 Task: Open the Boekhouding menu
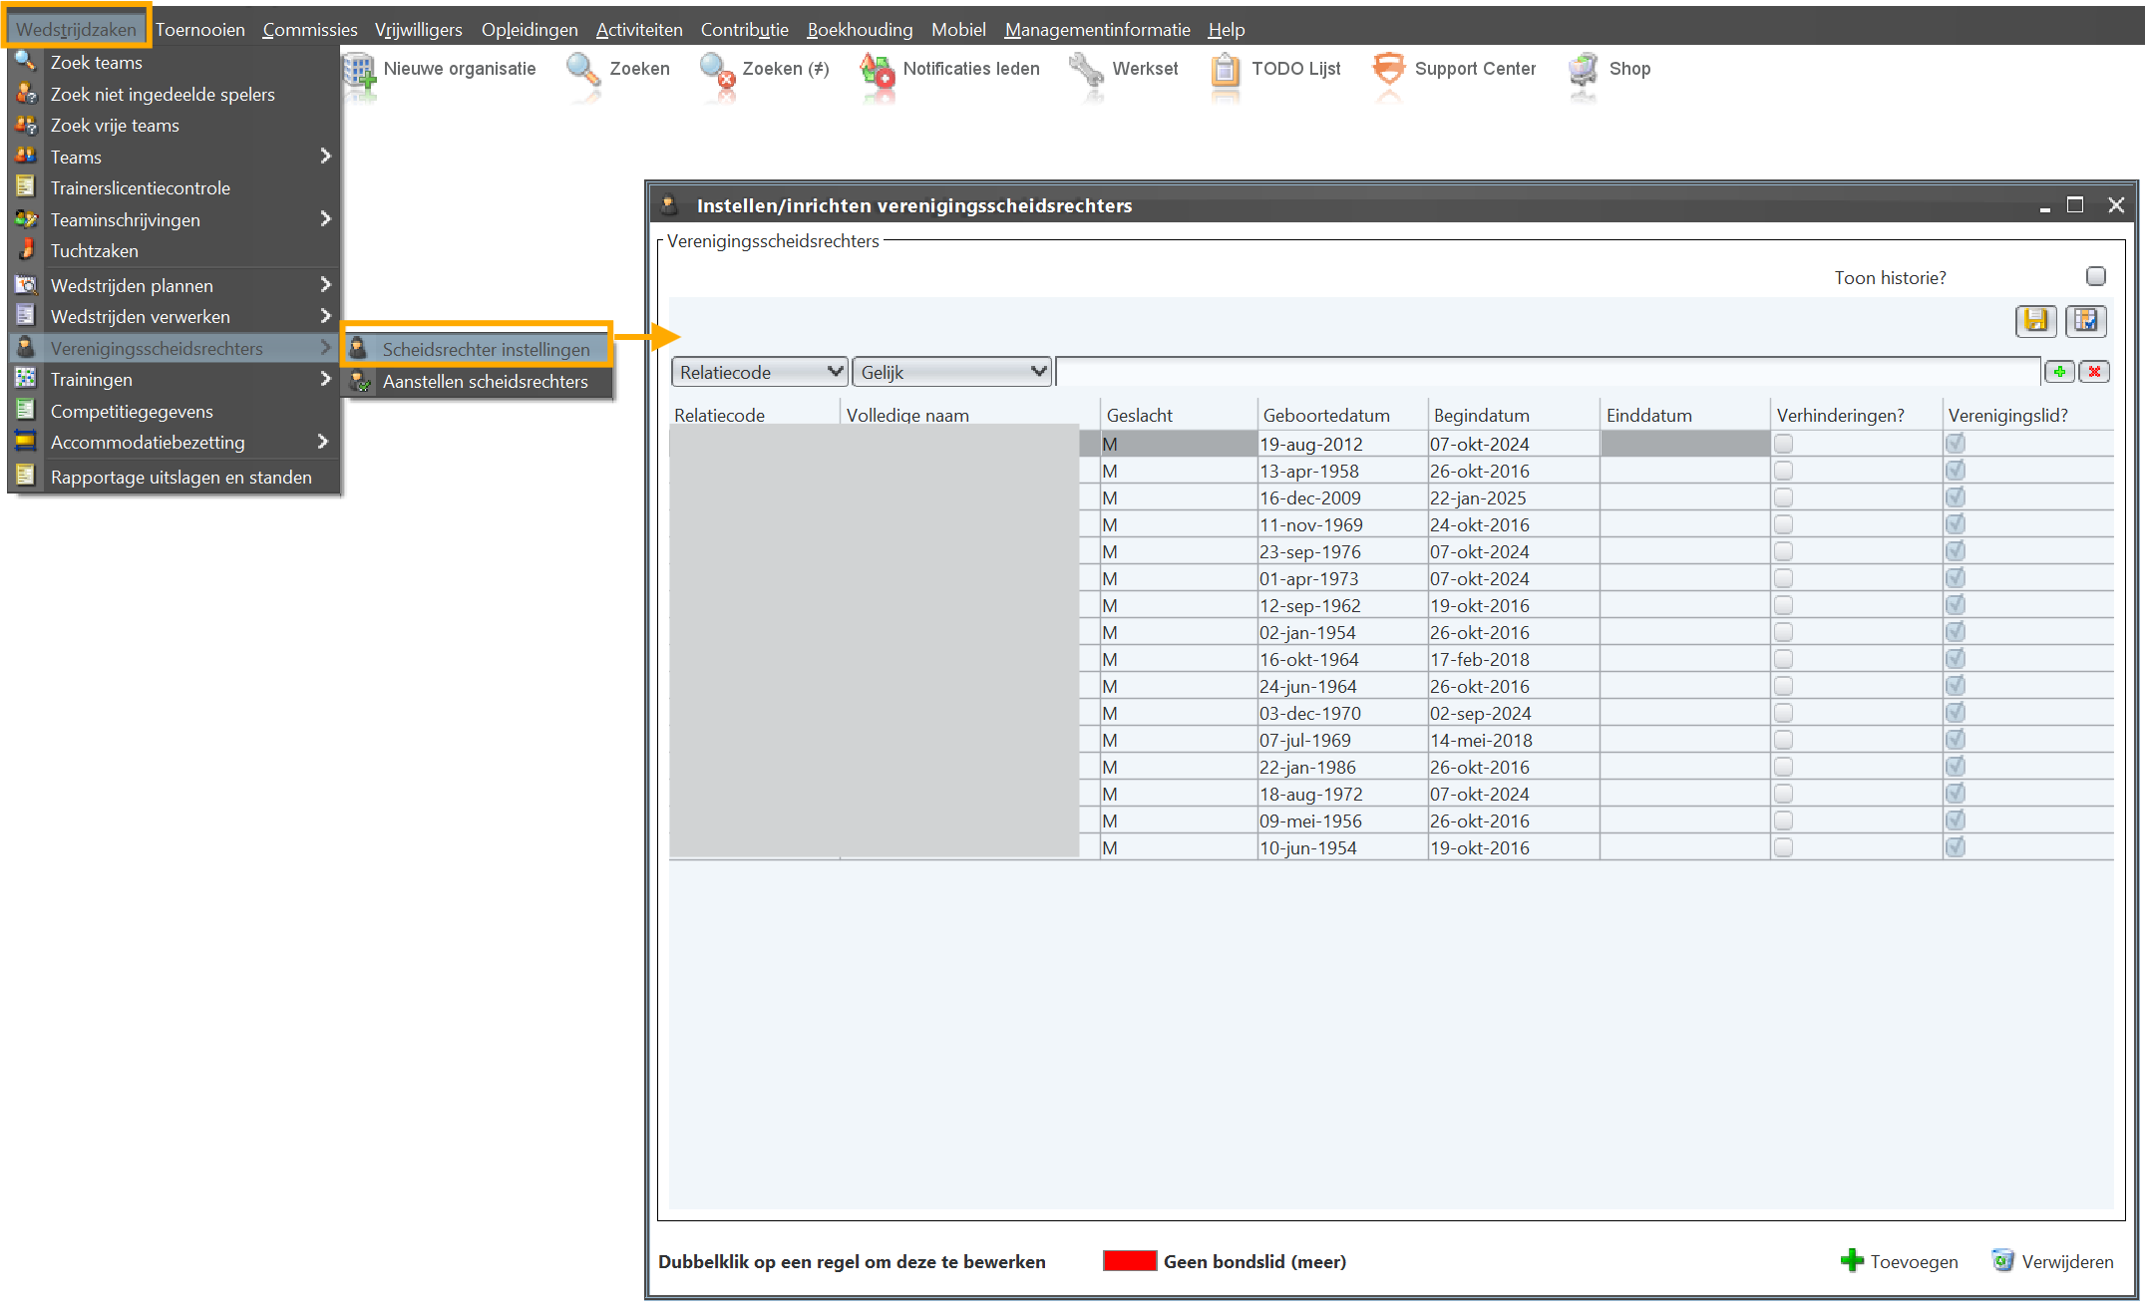(859, 29)
